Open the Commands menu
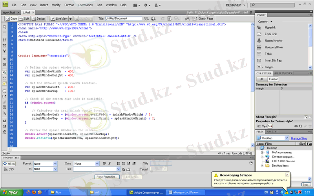This screenshot has width=314, height=196. (x=85, y=5)
